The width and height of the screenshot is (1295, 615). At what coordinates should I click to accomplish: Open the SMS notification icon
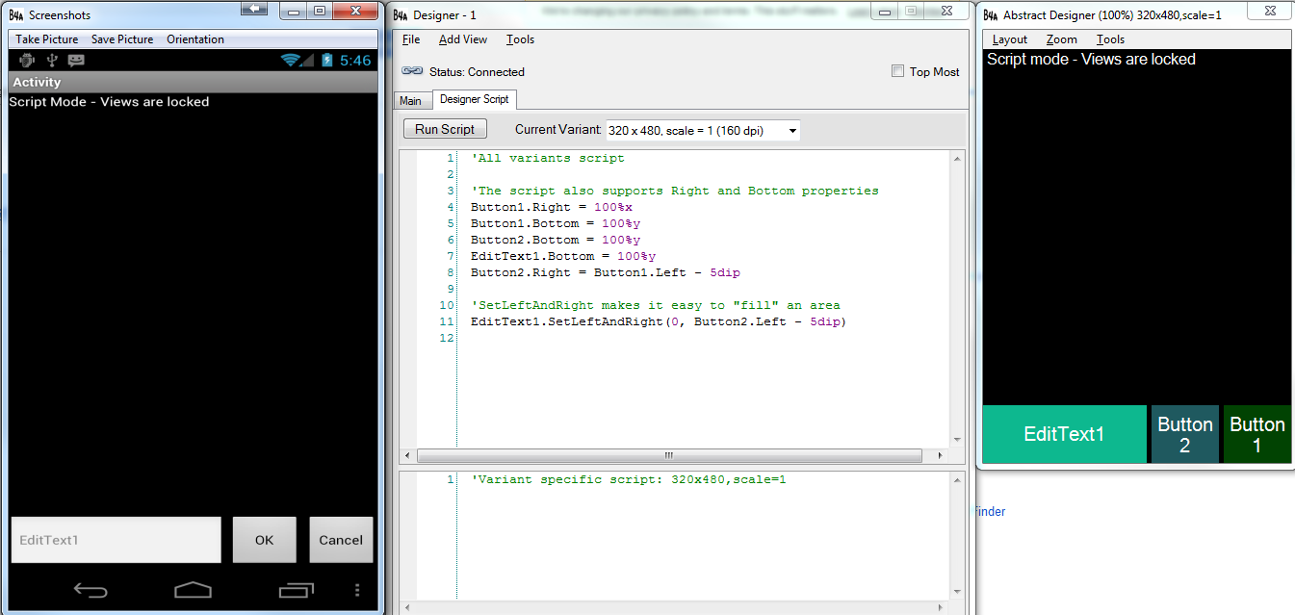coord(75,59)
